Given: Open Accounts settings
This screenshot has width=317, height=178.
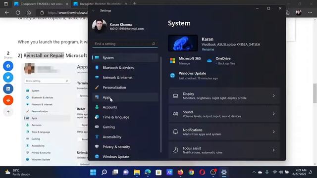Looking at the screenshot, I should tap(125, 107).
